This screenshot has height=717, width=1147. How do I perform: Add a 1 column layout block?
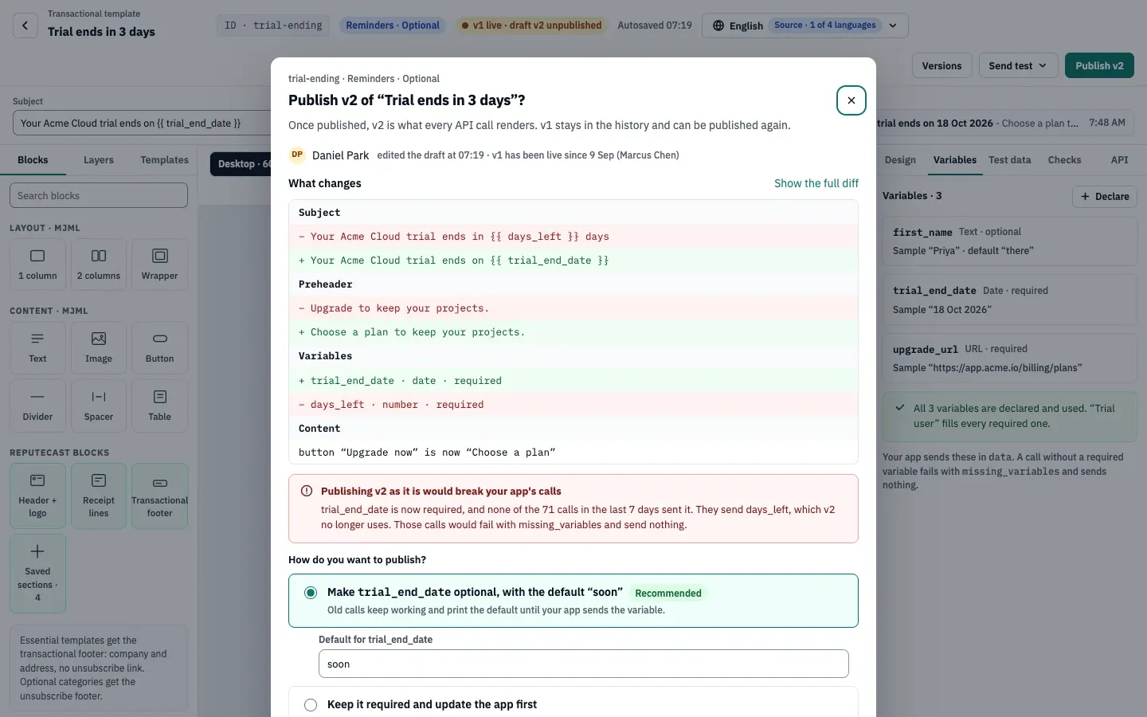coord(37,264)
